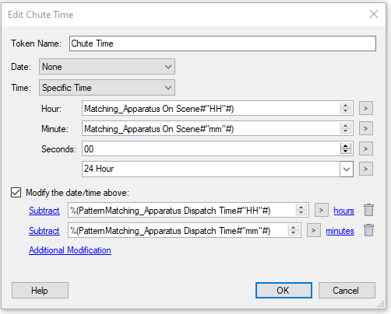Decrease Seconds value with spinner down arrow
This screenshot has width=391, height=314.
[x=345, y=152]
